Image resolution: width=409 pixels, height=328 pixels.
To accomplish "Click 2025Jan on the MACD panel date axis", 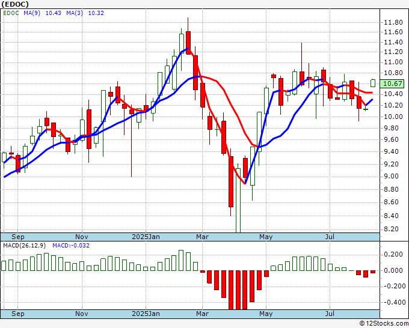I will (146, 314).
